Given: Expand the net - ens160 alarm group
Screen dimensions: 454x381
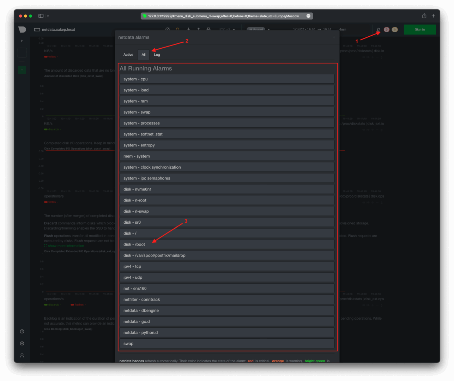Looking at the screenshot, I should coord(227,289).
